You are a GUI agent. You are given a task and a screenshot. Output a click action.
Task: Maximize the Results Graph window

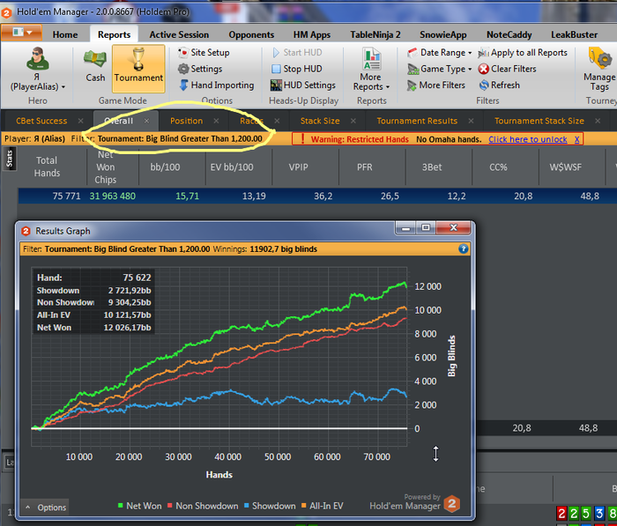click(x=426, y=227)
